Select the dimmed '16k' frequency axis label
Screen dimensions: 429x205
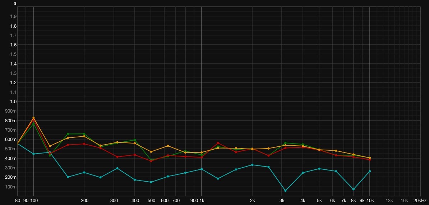(x=404, y=201)
